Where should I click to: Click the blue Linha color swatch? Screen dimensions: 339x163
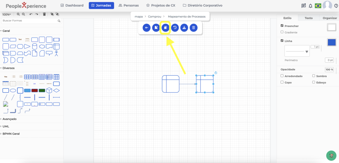tap(331, 42)
